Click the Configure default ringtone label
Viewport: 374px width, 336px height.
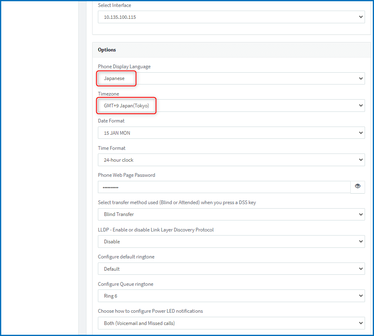click(126, 257)
